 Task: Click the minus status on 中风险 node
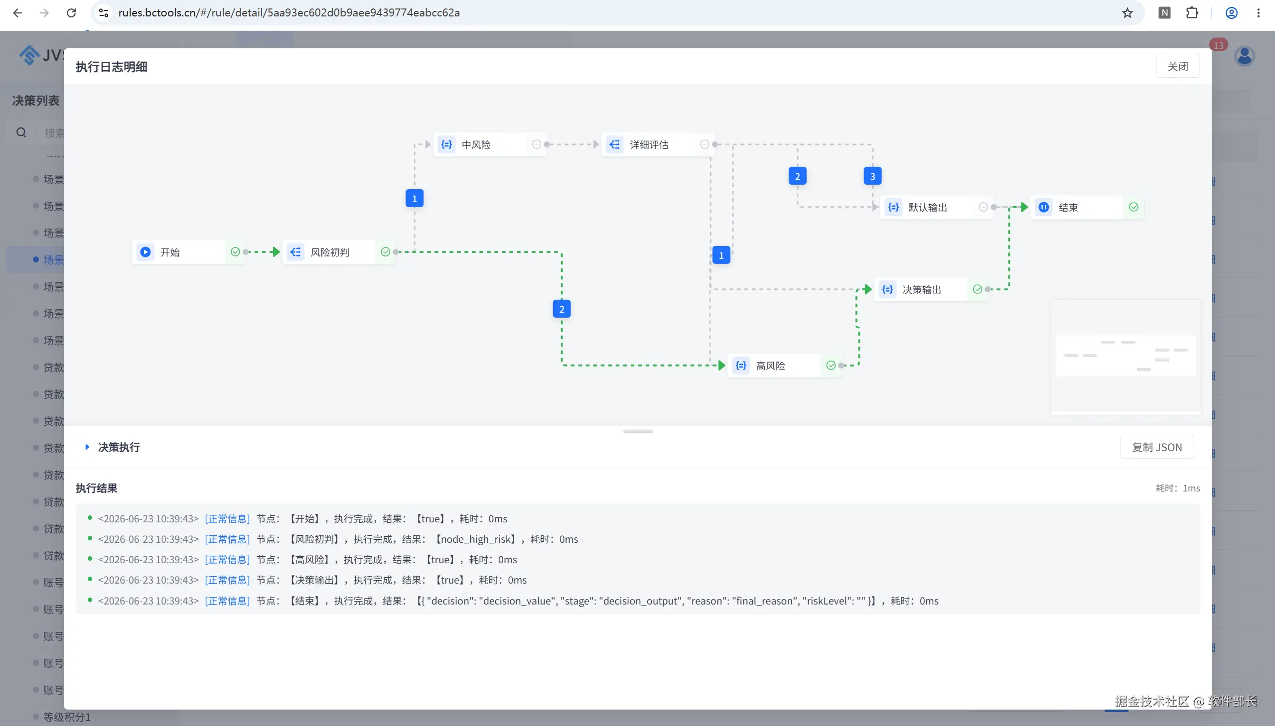[536, 144]
